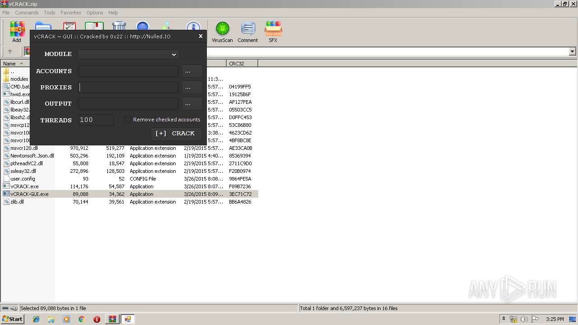The image size is (578, 325).
Task: Click into the PROXIES input field
Action: (128, 88)
